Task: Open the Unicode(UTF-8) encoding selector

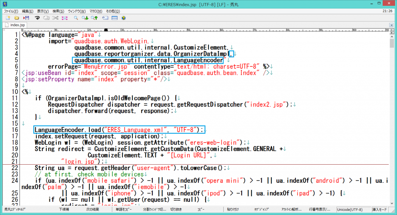Action: 350,210
